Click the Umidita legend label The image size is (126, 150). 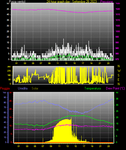click(23, 88)
